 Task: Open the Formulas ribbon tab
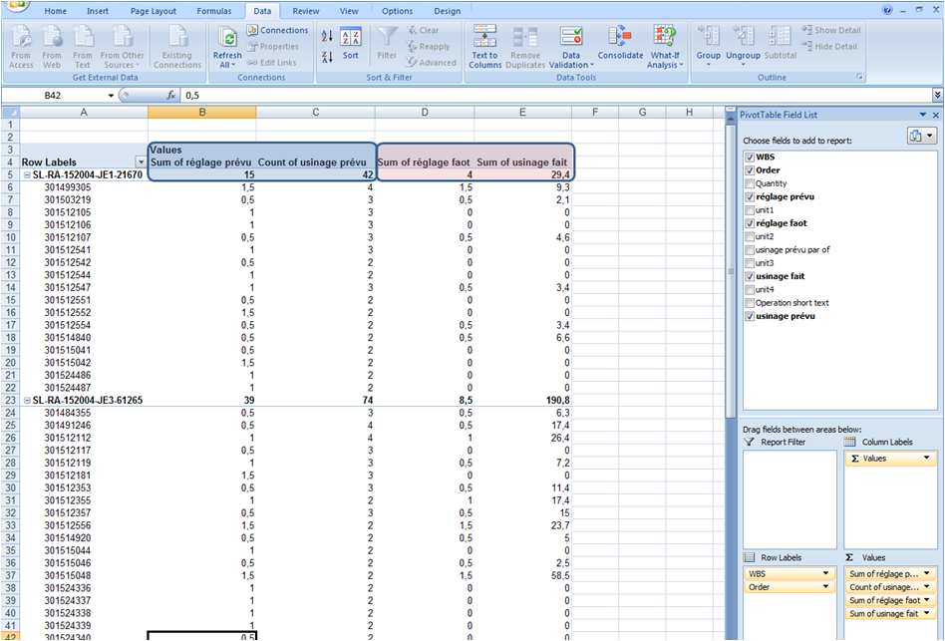(x=213, y=11)
